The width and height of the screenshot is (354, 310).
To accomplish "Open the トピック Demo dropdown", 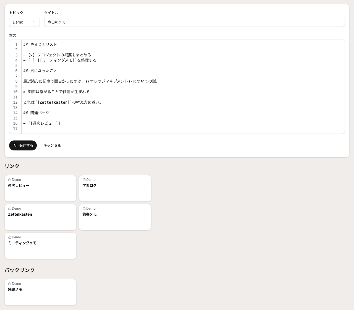I will pos(24,22).
